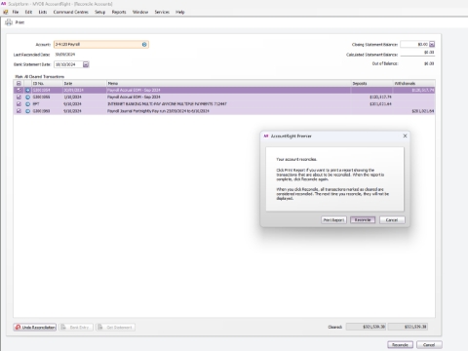Open the Setup menu

(100, 12)
